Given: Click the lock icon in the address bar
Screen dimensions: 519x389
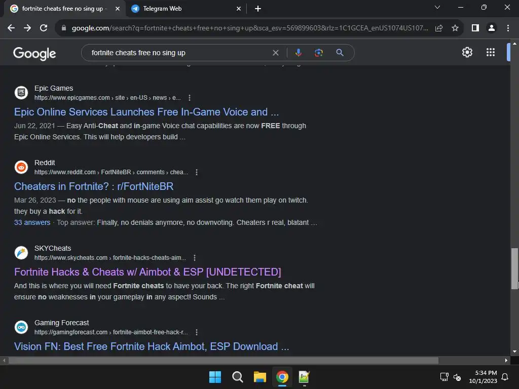Looking at the screenshot, I should pos(64,28).
